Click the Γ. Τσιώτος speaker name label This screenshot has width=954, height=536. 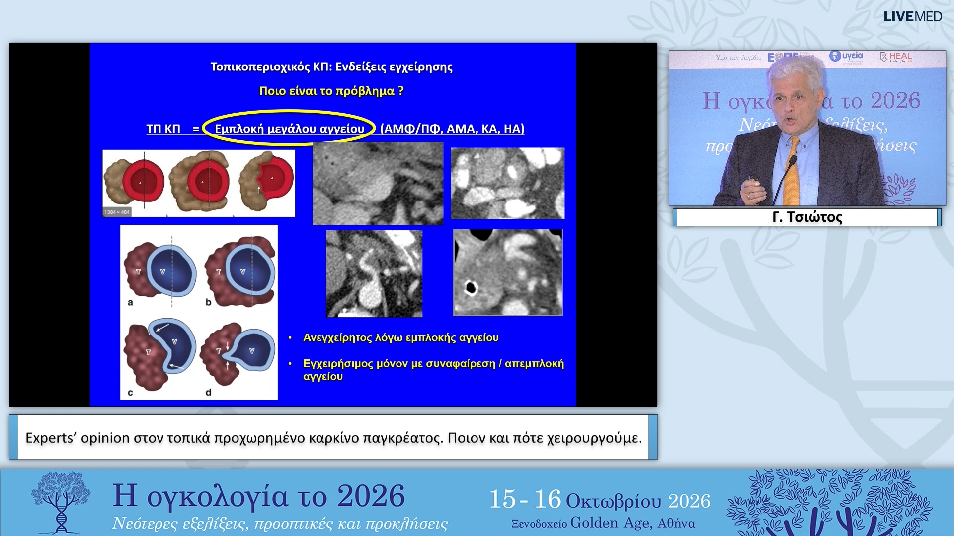(x=807, y=217)
